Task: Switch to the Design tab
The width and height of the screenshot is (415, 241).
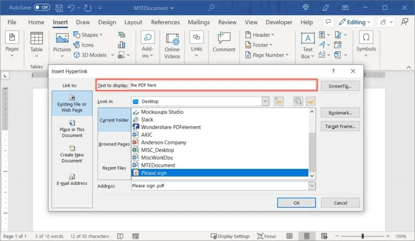Action: click(x=107, y=22)
